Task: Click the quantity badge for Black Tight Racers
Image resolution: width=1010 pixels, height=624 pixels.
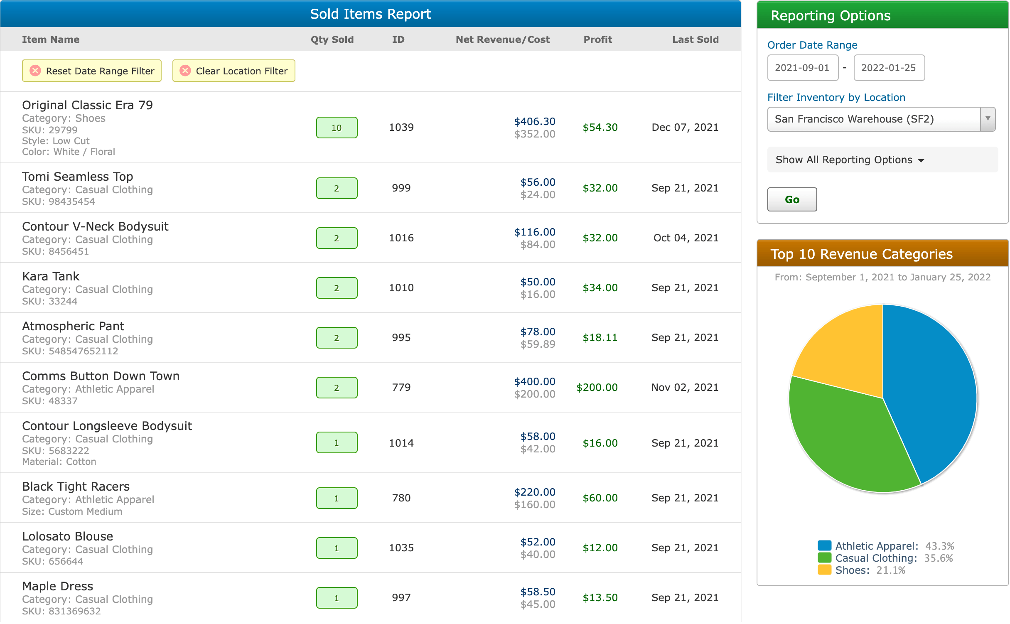Action: click(337, 498)
